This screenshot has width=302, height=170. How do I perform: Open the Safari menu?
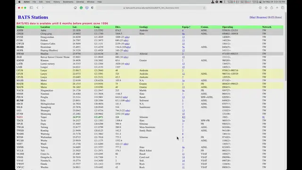(27, 2)
